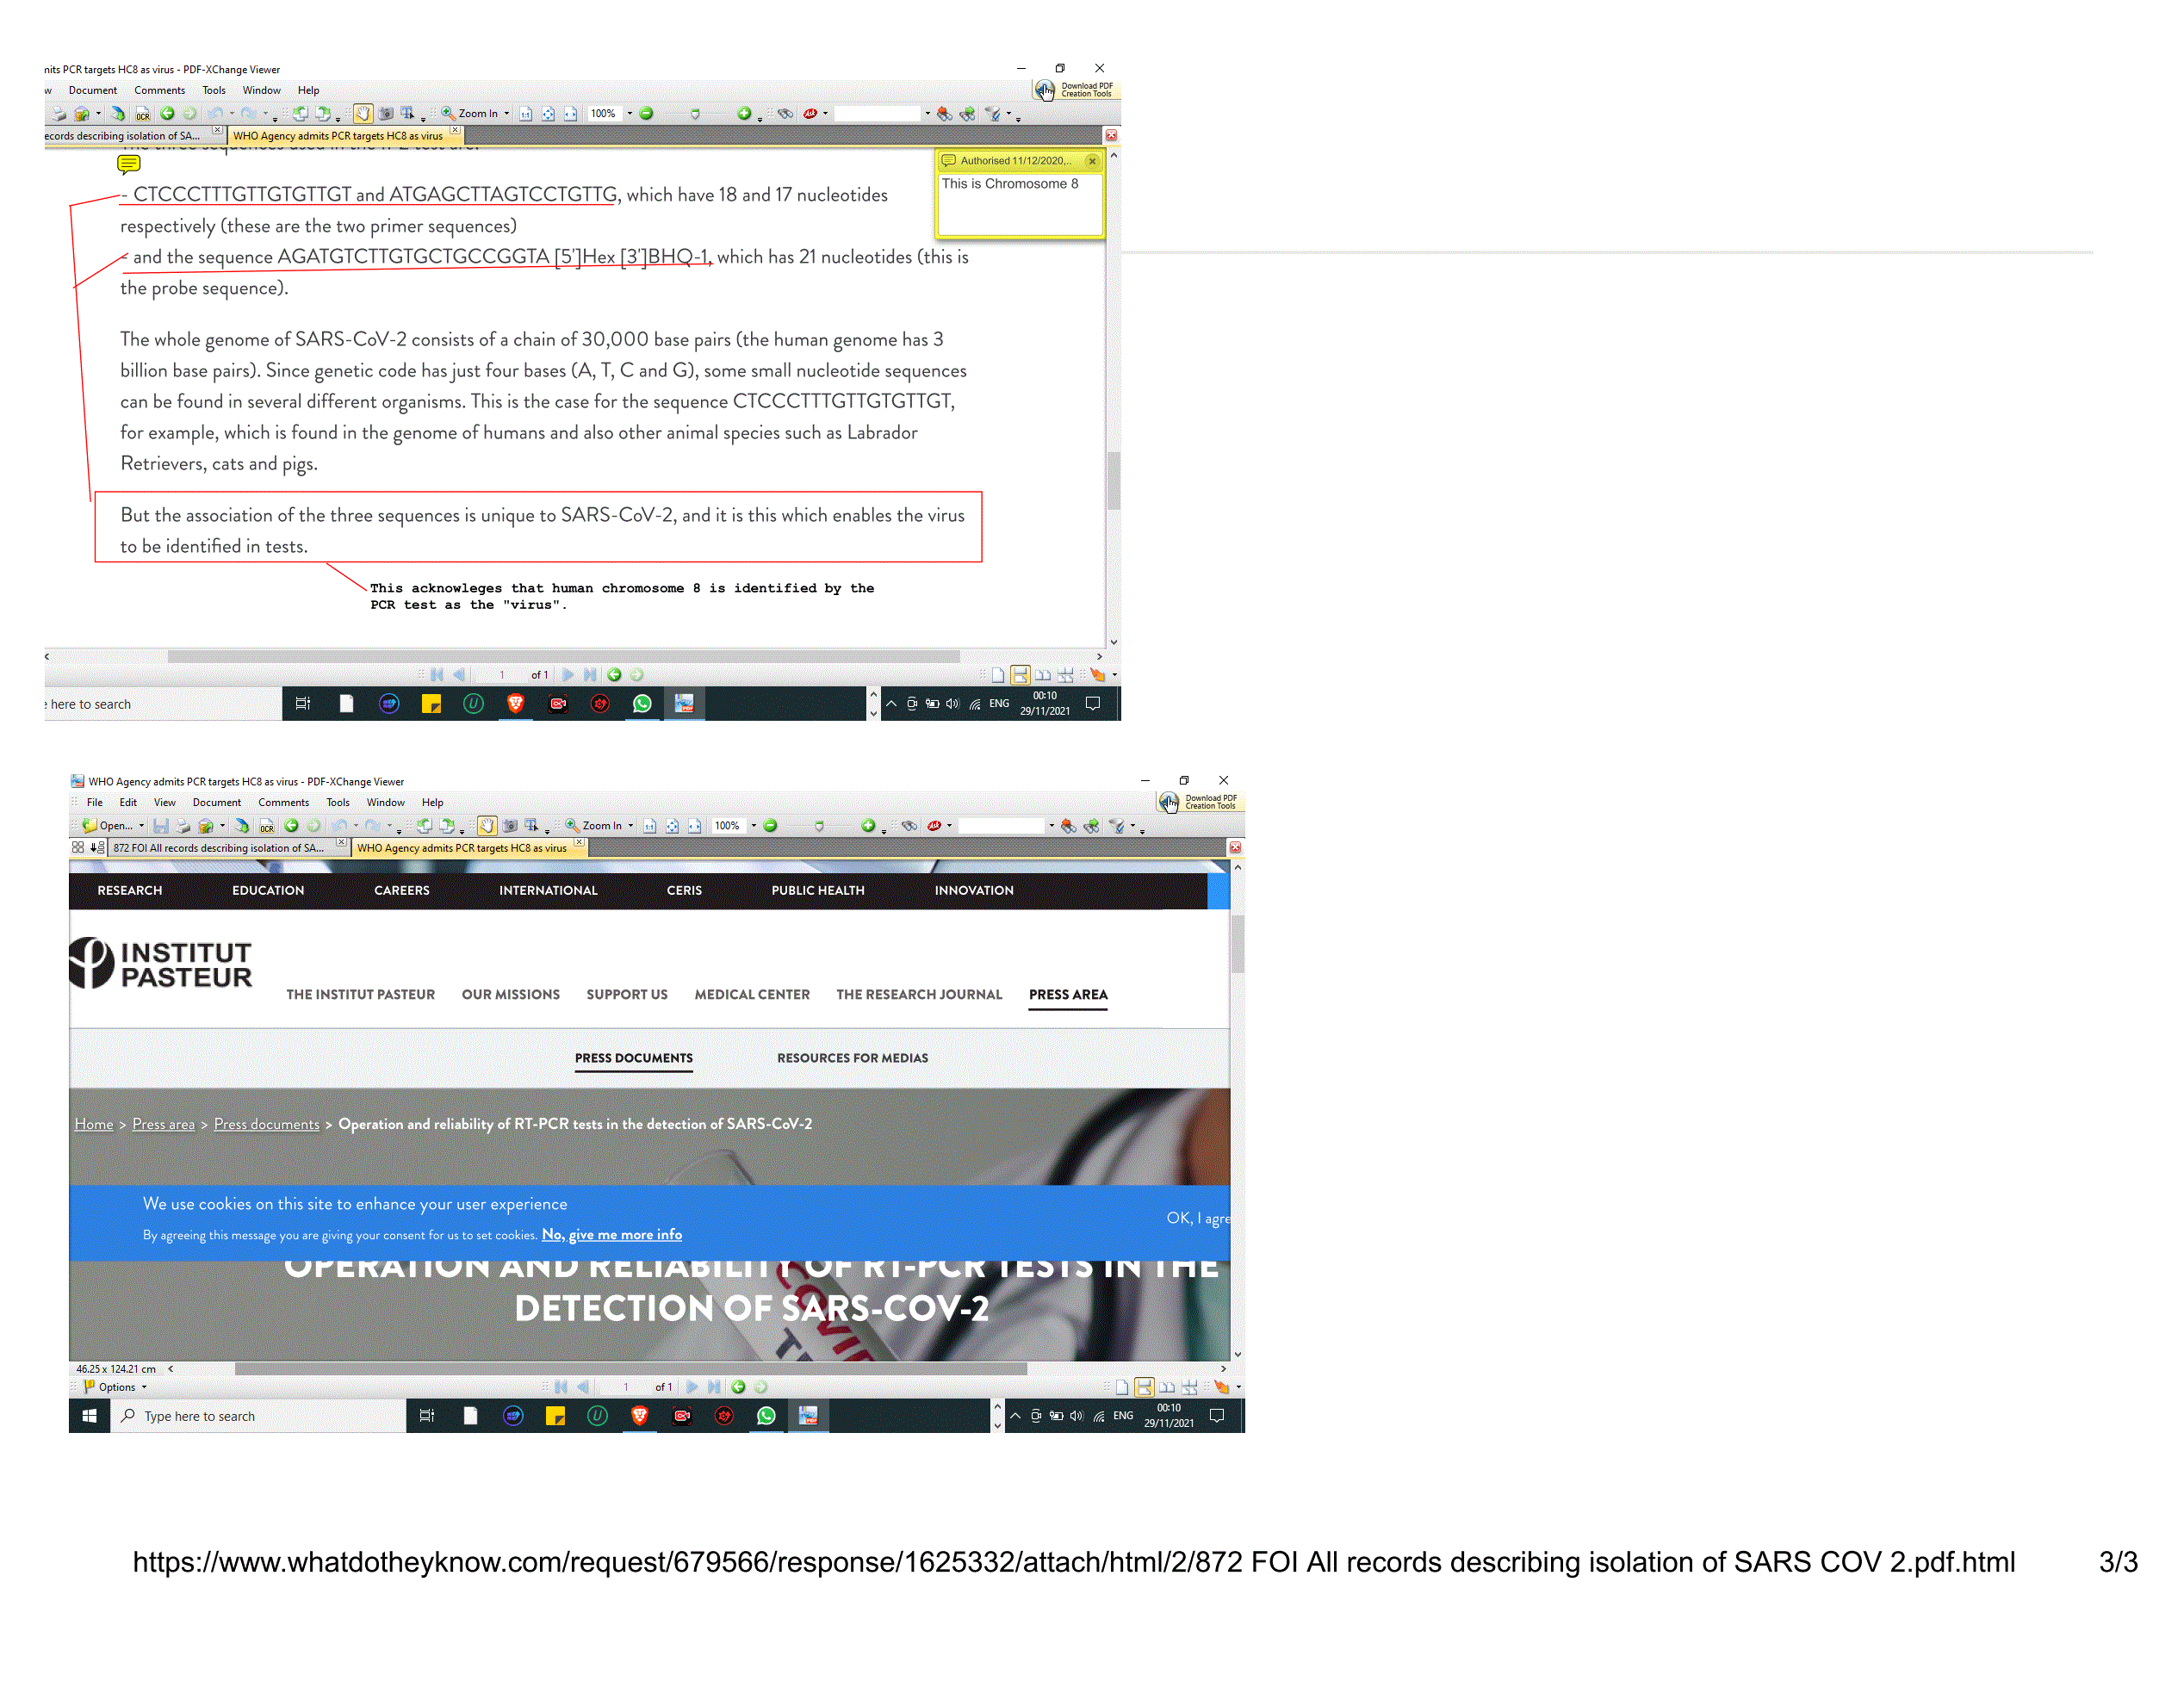Open zoom percentage dropdown in lower window
The image size is (2184, 1681).
pos(754,826)
